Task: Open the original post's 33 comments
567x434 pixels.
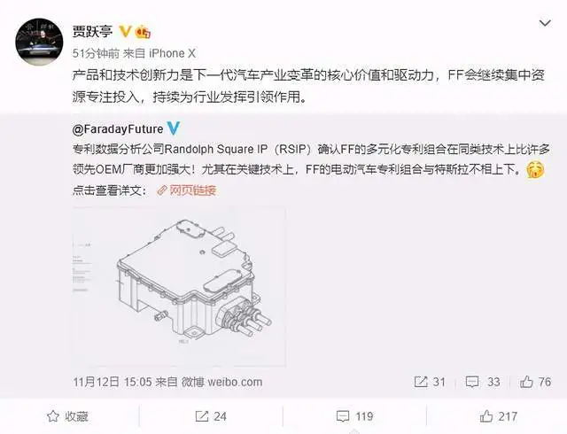Action: point(483,382)
